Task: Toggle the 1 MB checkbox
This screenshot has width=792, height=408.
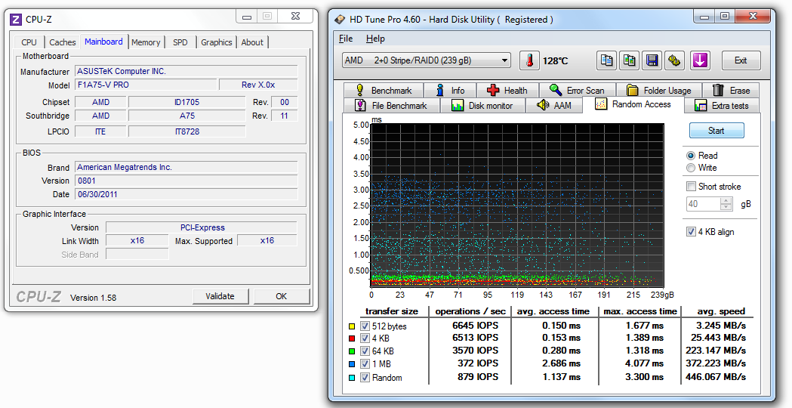Action: click(365, 364)
